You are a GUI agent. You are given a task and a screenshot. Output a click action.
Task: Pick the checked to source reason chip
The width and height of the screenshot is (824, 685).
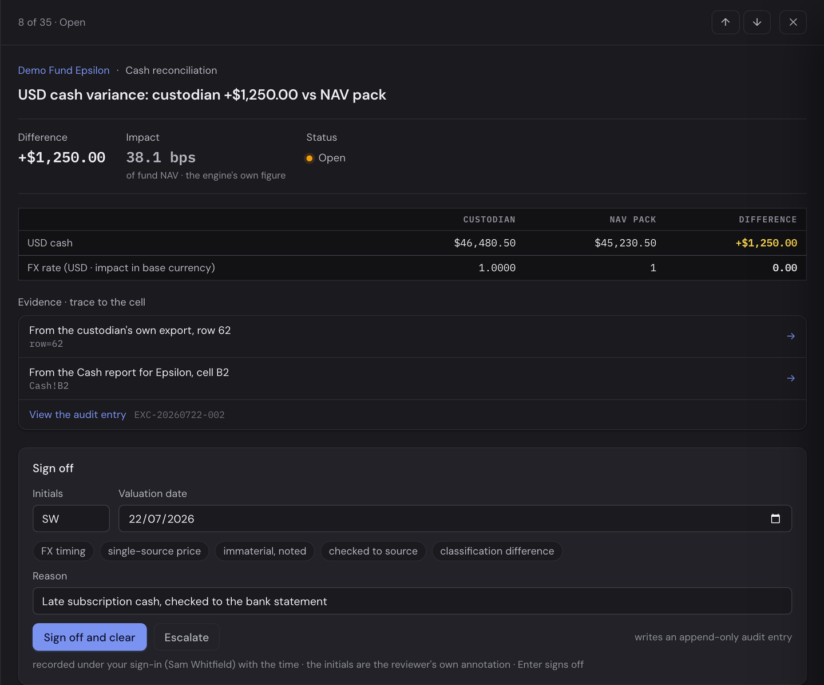pyautogui.click(x=373, y=551)
